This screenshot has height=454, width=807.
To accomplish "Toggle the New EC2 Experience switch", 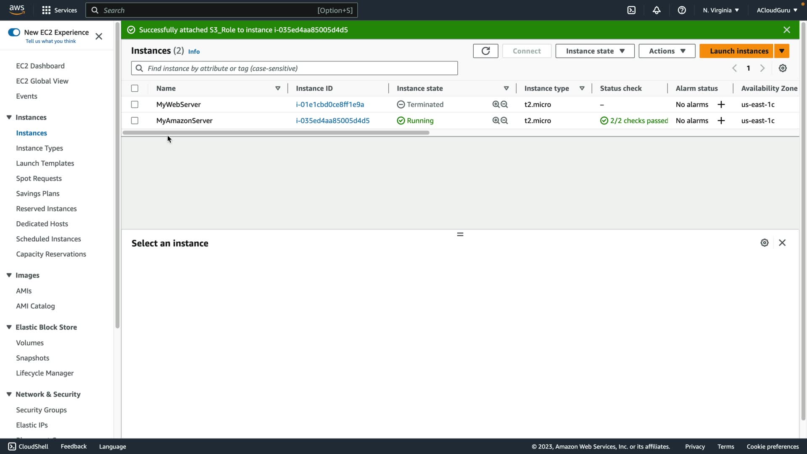I will tap(14, 32).
